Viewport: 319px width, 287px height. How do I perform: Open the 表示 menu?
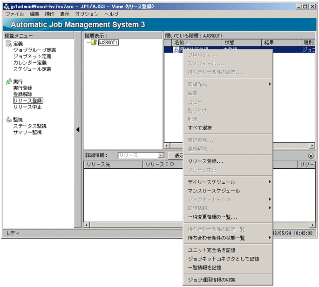coord(65,14)
